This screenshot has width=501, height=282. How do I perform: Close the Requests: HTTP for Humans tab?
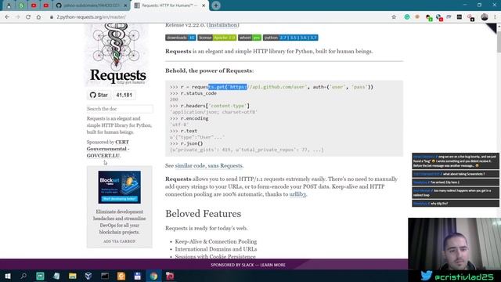[x=204, y=5]
